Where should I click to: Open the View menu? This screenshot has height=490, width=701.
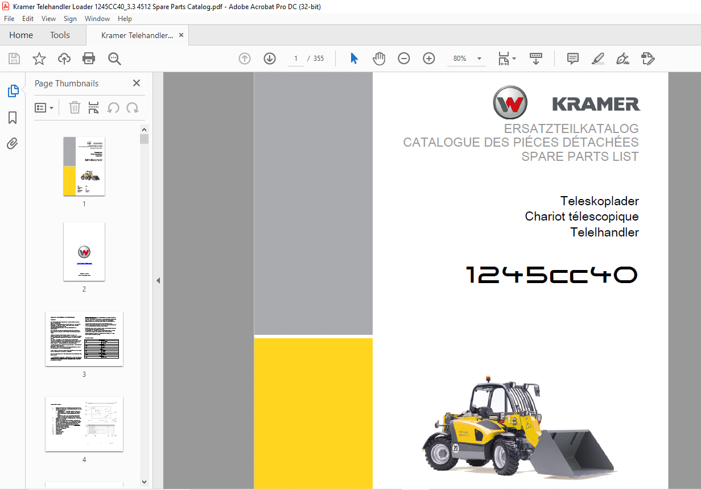tap(48, 19)
